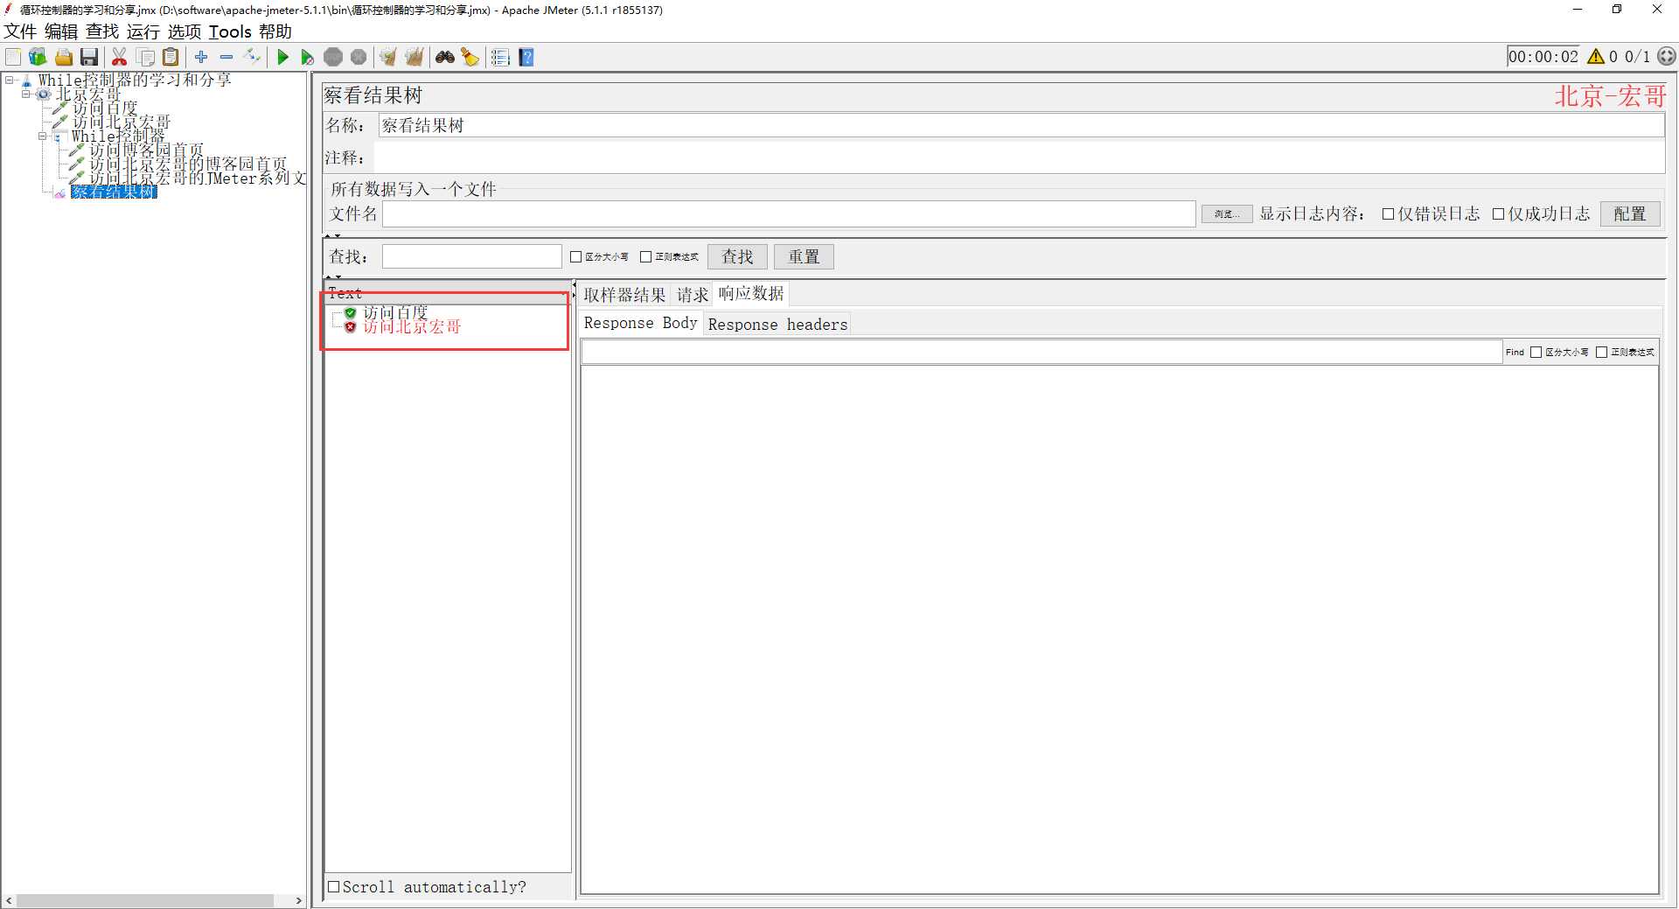Open Help with blue question book icon
Screen dimensions: 1679x909
tap(526, 58)
